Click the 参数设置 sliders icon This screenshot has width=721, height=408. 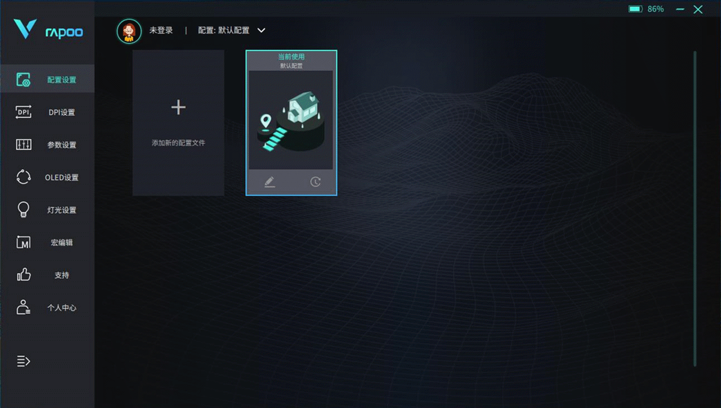(x=23, y=145)
